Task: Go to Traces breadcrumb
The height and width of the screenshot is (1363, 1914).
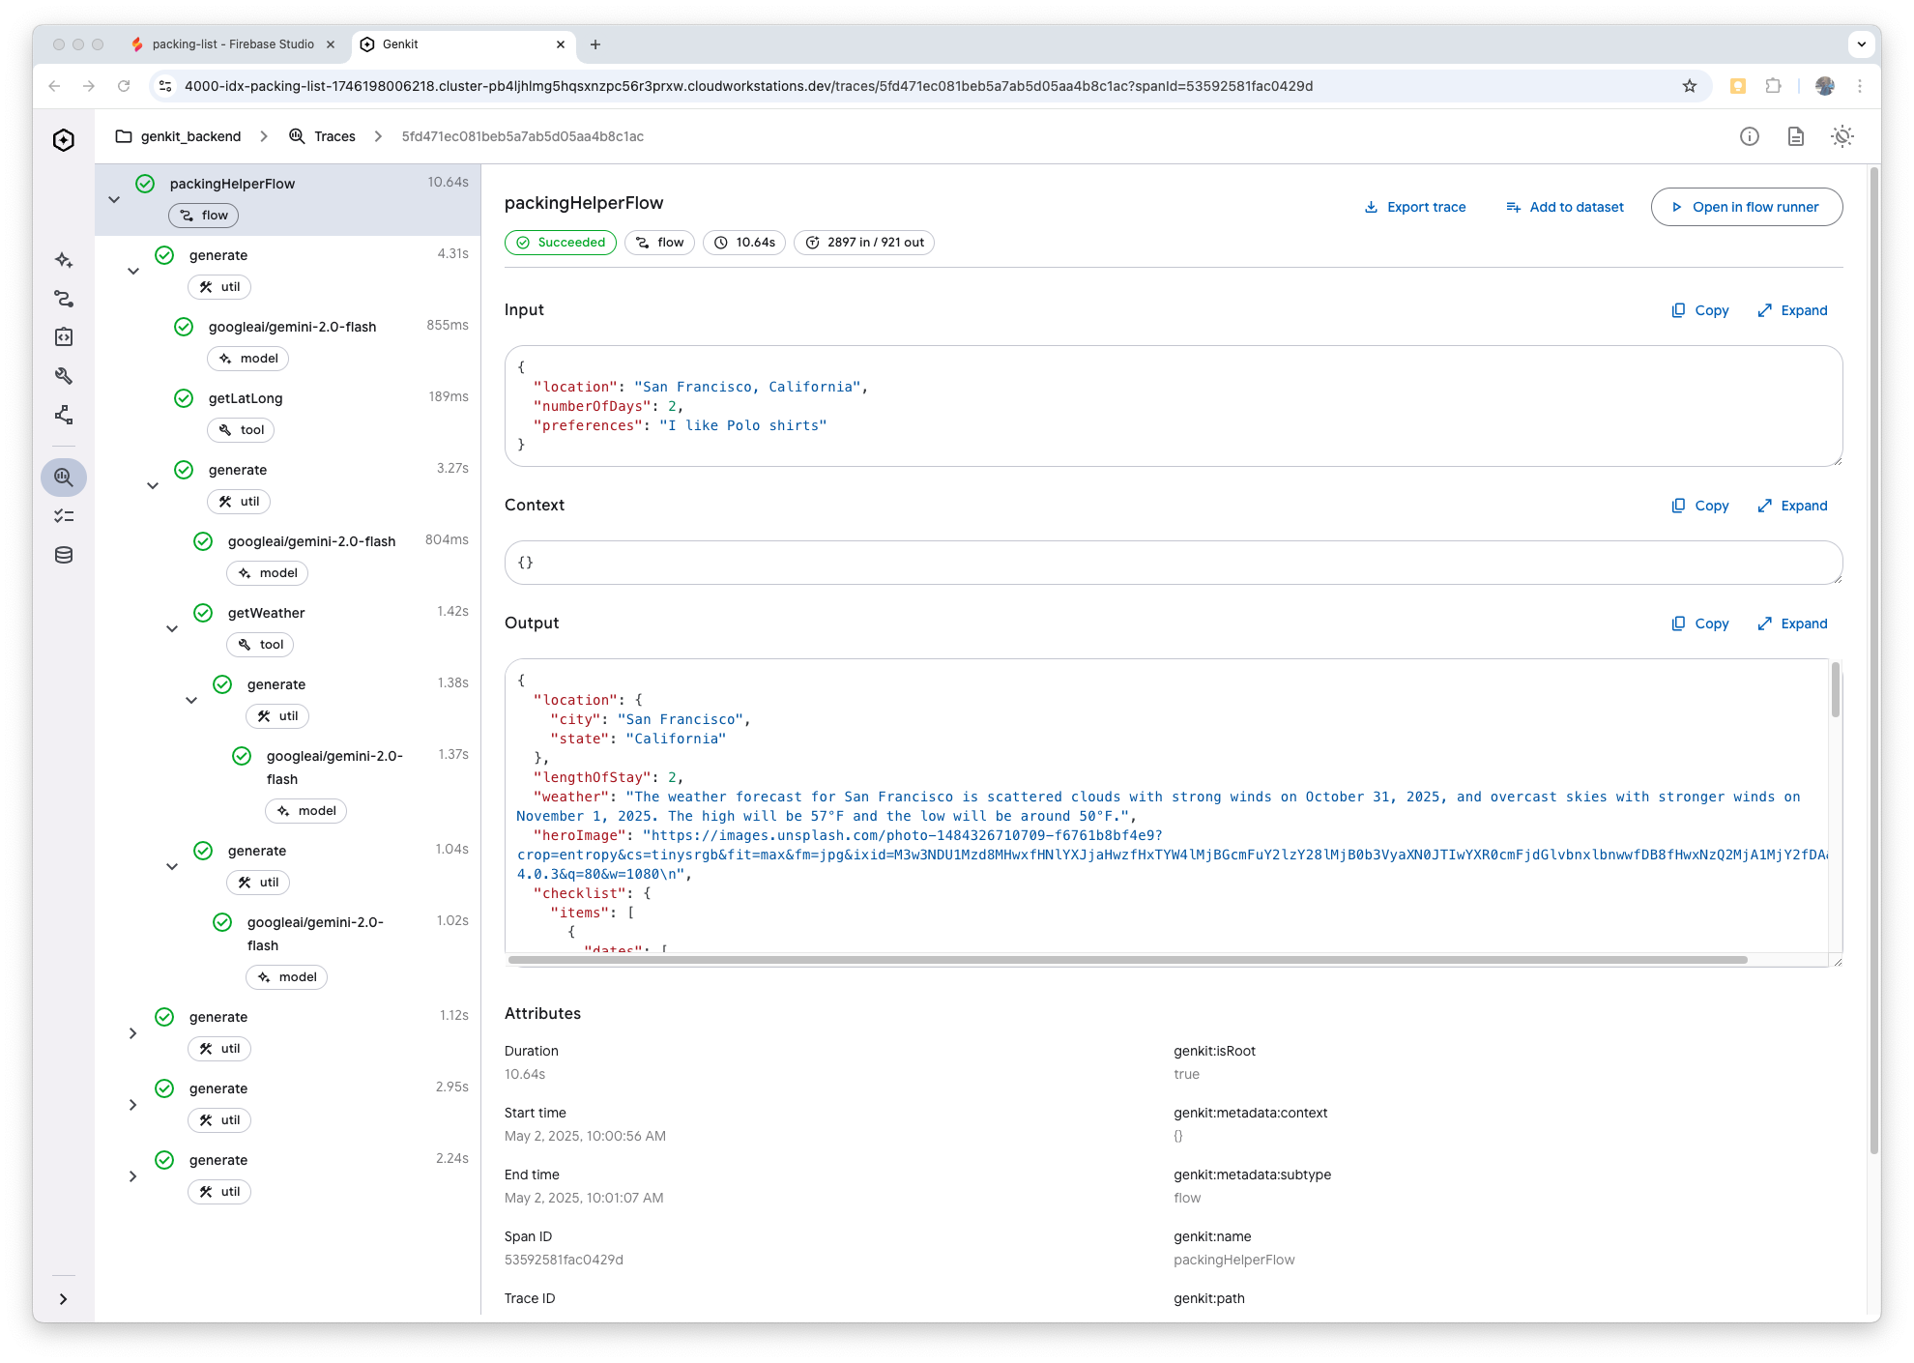Action: pos(323,136)
